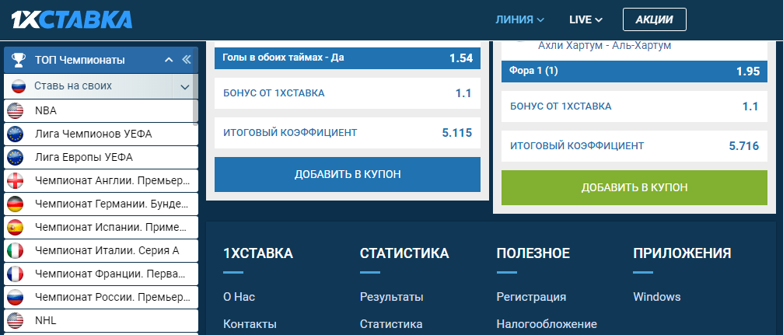783x335 pixels.
Task: Click EU flag icon beside Лига Европы УЕФА
Action: pos(16,157)
